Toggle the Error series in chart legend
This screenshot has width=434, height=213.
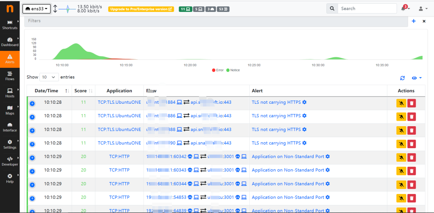pos(217,70)
